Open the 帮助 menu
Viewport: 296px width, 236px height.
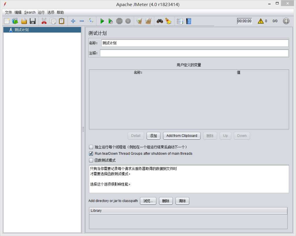[60, 12]
